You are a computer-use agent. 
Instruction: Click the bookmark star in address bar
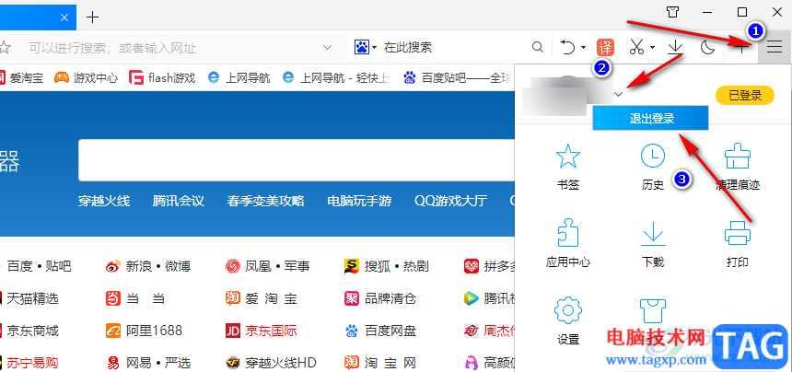coord(4,48)
